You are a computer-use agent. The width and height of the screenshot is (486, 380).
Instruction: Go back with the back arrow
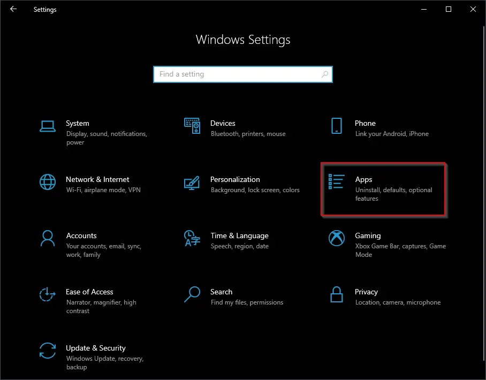[x=13, y=9]
